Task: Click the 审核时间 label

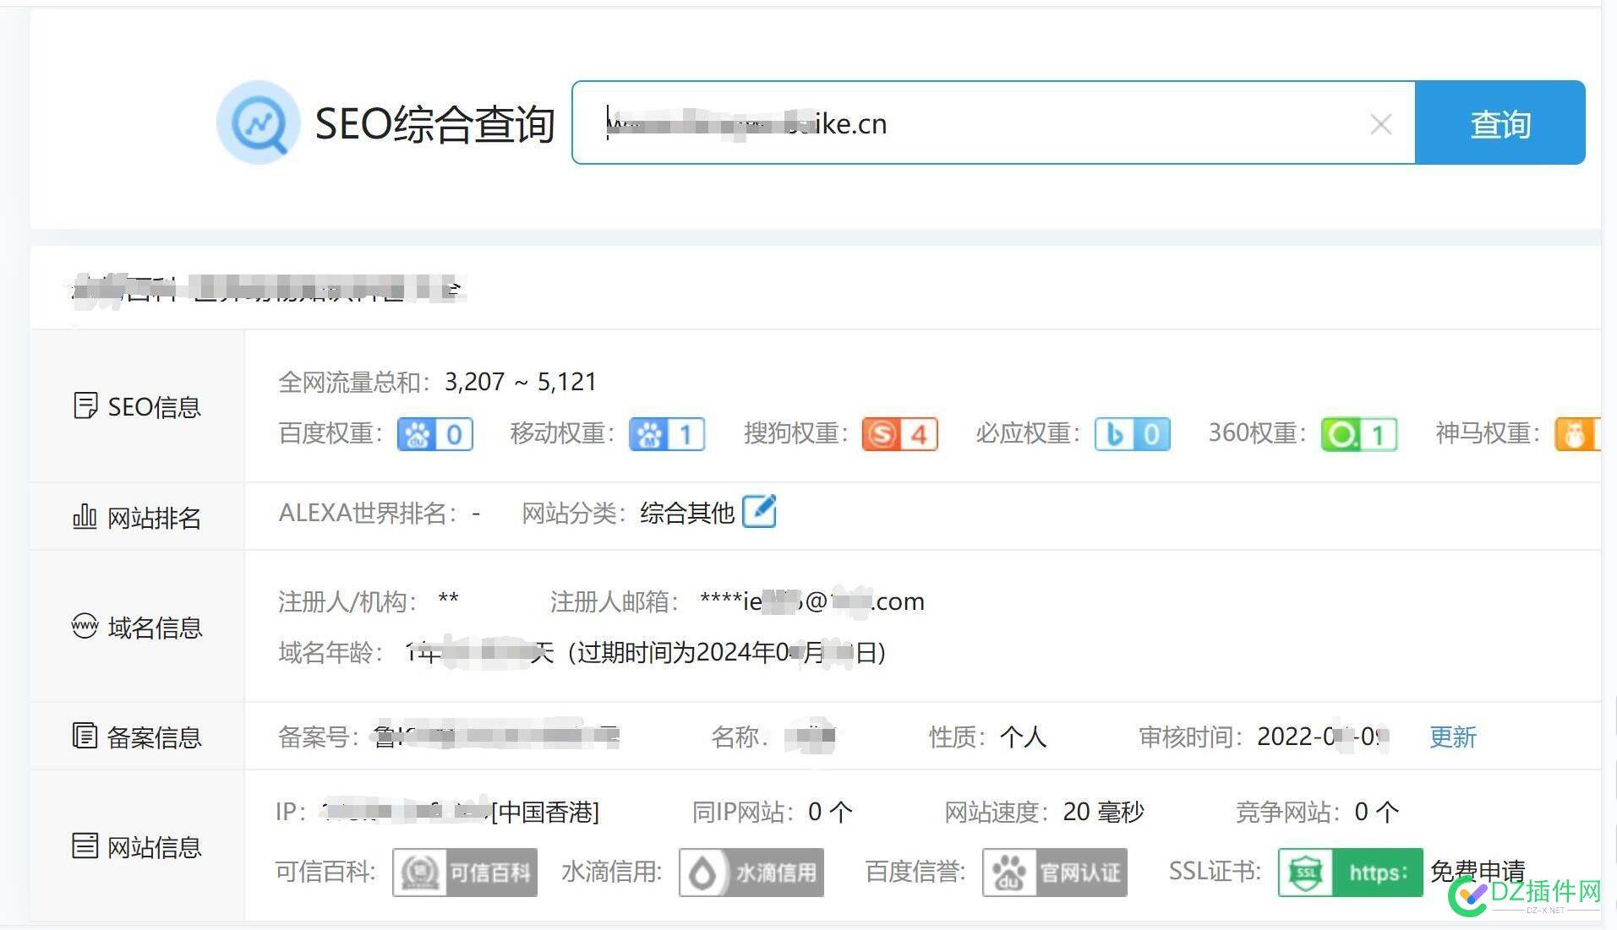Action: click(x=1190, y=737)
